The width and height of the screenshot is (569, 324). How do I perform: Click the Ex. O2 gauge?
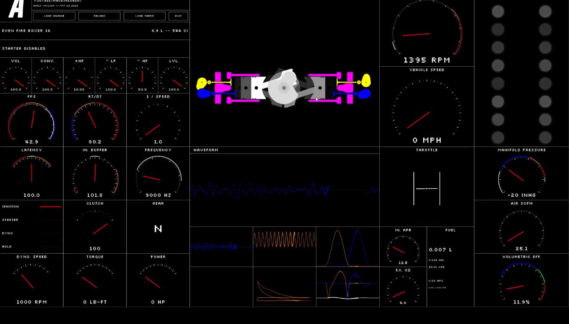tap(403, 287)
